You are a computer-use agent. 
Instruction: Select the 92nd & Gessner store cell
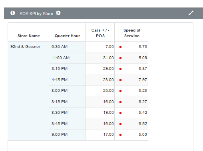(28, 91)
